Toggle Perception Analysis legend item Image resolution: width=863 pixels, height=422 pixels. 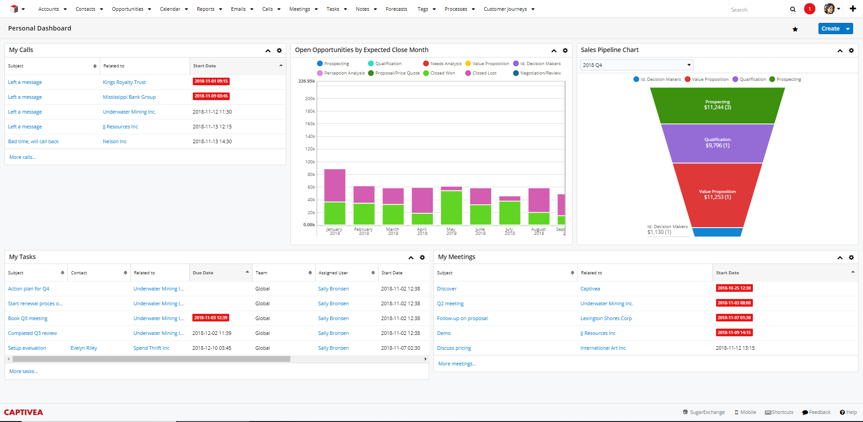click(x=341, y=73)
